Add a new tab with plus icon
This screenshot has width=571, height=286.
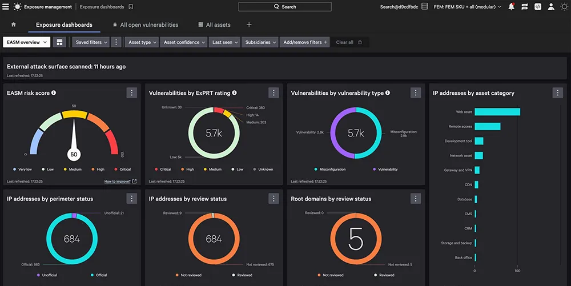(x=249, y=25)
